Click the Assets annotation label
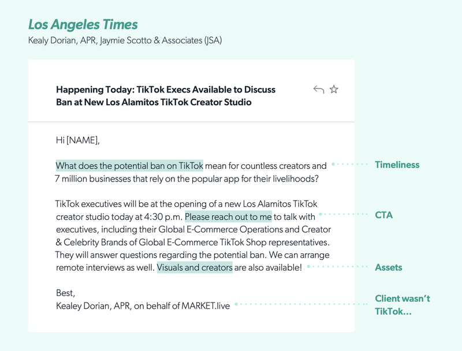 coord(388,267)
